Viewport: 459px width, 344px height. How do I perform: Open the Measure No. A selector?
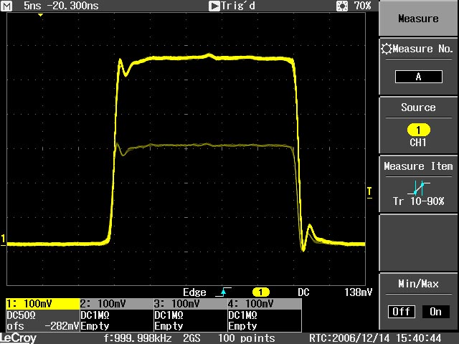click(x=418, y=77)
